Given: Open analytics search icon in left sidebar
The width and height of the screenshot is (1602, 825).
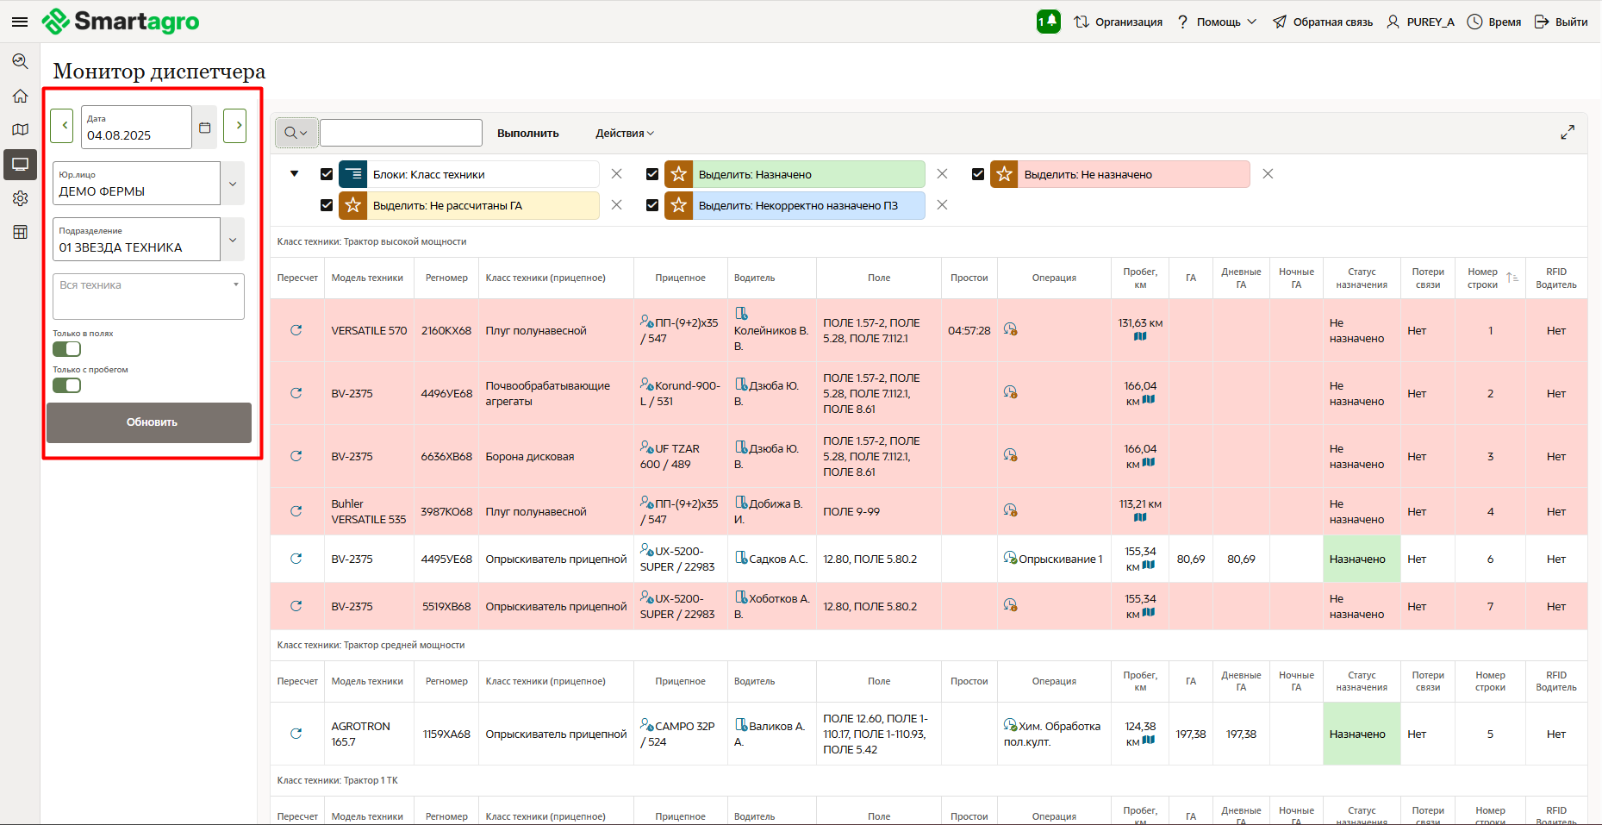Looking at the screenshot, I should 20,61.
